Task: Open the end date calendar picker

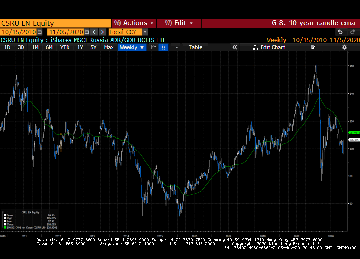Action: (87, 32)
